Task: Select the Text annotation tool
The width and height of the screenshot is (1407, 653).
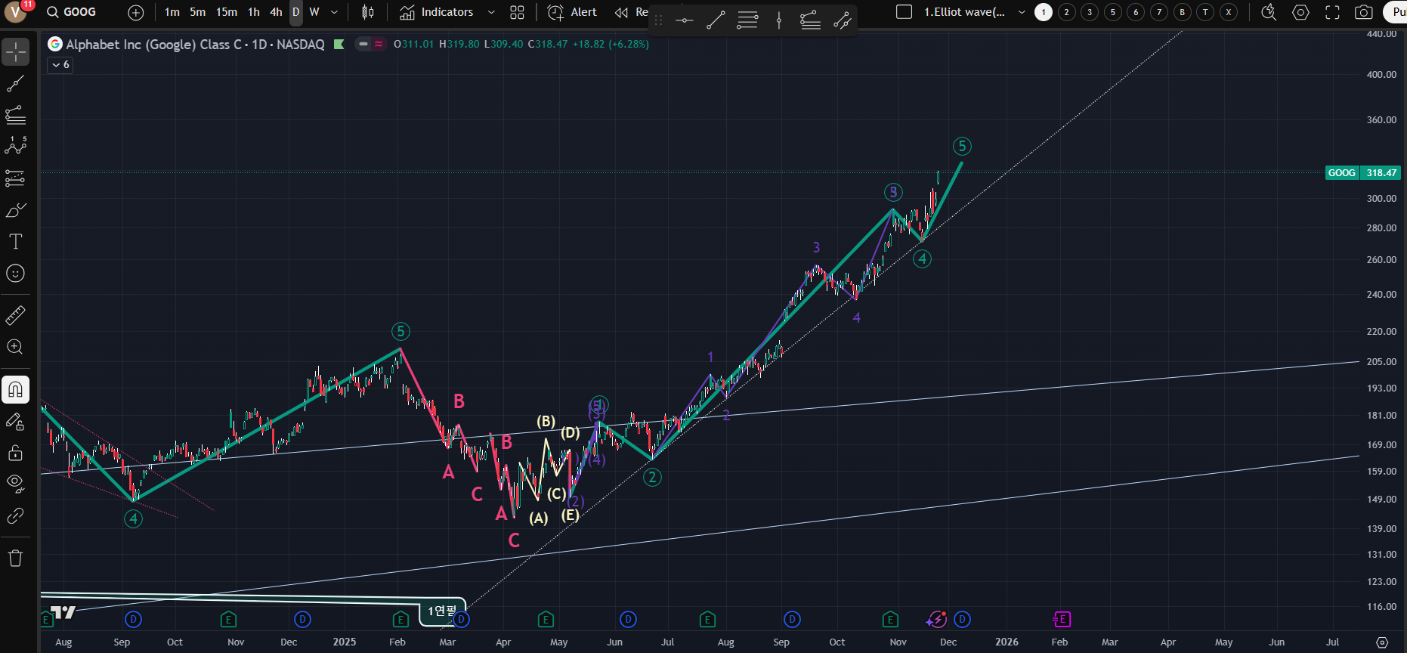Action: click(15, 242)
